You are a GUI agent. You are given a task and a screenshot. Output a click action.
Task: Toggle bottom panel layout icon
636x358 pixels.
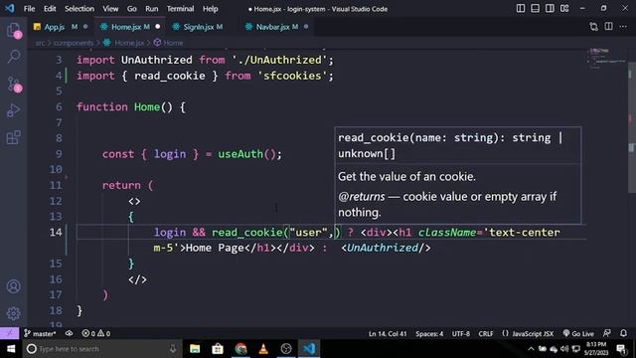coord(535,9)
